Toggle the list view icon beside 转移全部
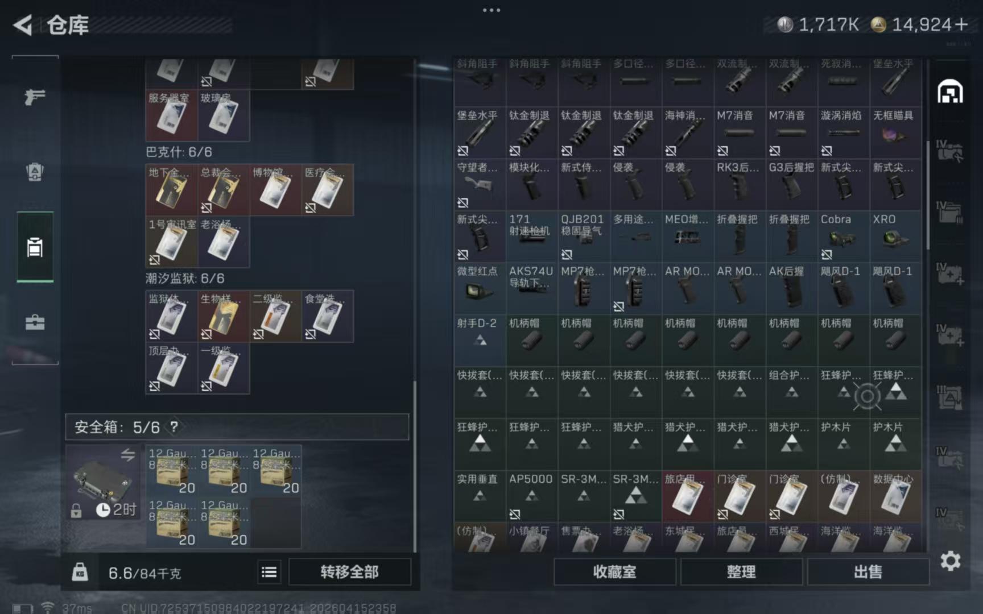Screen dimensions: 983x614 [x=269, y=572]
